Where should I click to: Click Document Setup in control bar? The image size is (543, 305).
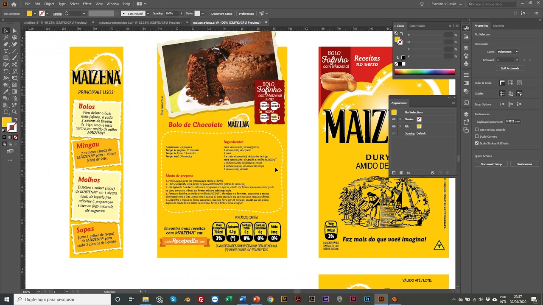click(221, 14)
